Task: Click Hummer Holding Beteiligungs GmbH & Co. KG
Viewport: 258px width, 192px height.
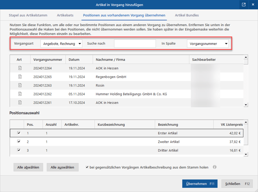Action: tap(131, 94)
